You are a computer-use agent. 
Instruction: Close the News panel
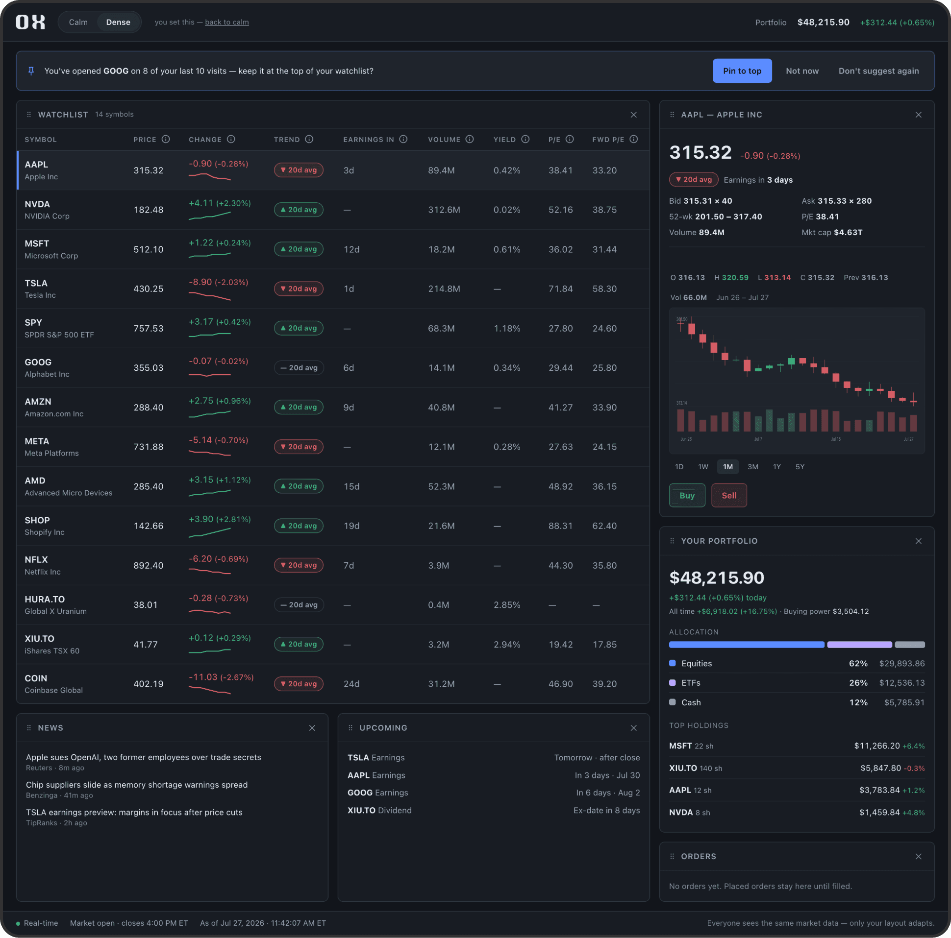(x=312, y=727)
